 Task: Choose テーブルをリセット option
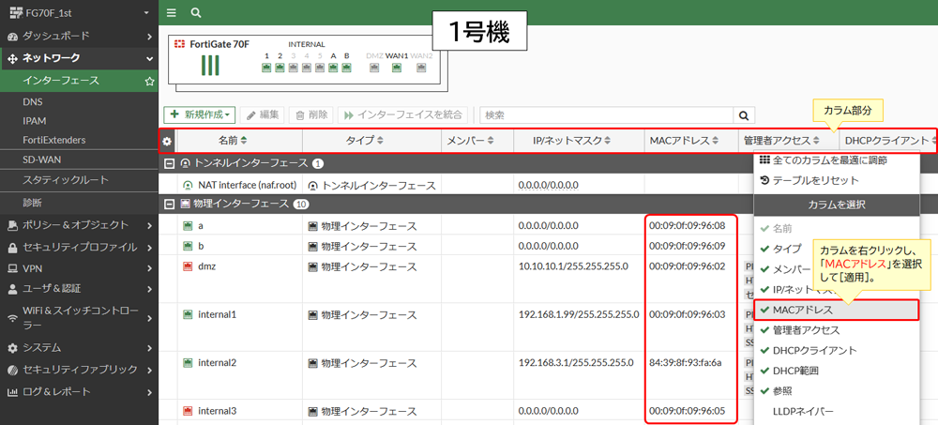(x=809, y=180)
